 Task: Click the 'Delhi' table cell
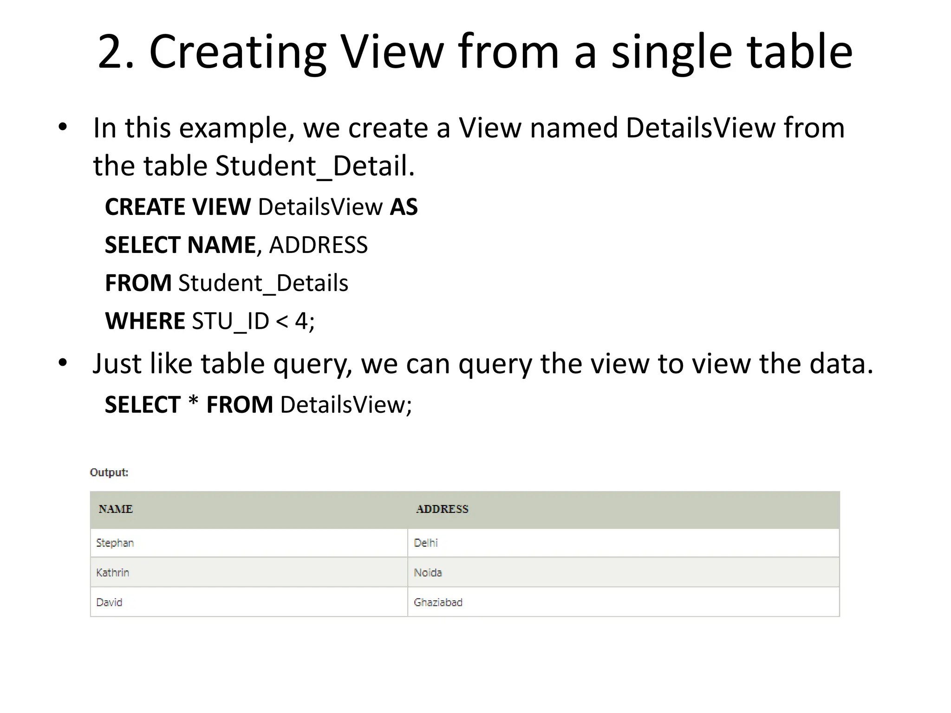(624, 543)
